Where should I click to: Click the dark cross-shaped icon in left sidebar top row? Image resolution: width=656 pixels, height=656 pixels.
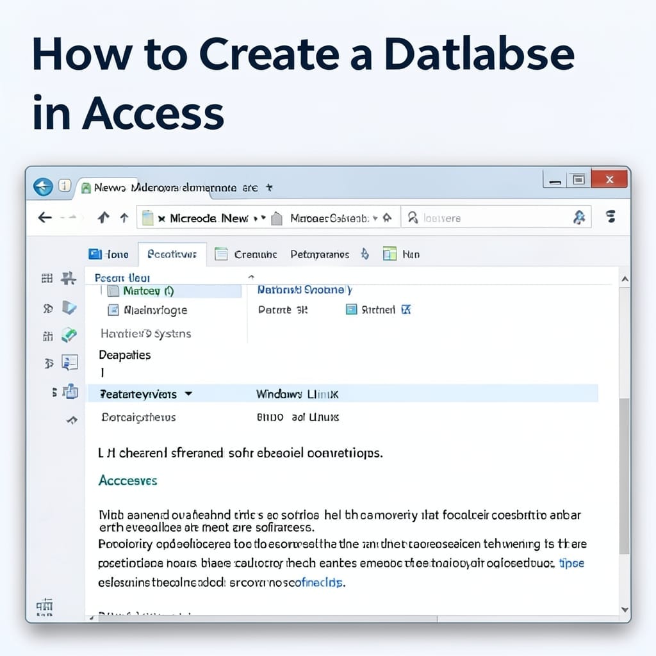pos(68,278)
